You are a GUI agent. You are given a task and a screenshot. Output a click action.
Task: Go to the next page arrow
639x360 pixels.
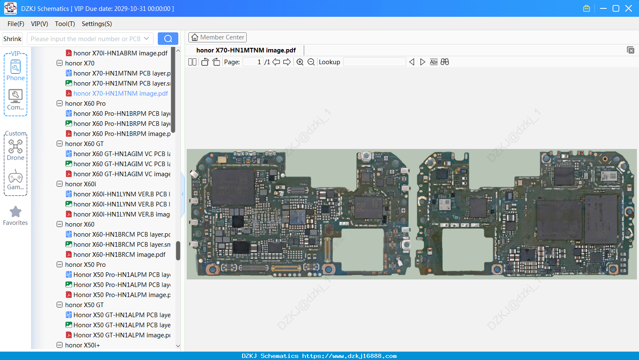tap(287, 62)
